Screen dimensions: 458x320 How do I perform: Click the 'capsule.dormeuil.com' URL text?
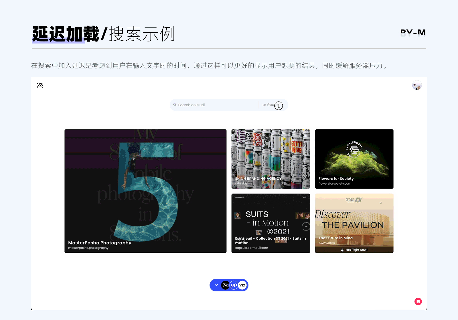pos(252,248)
